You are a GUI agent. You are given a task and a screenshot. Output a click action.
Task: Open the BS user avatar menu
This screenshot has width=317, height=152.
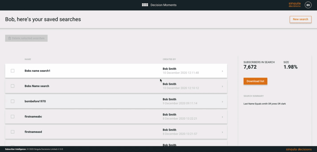point(308,5)
